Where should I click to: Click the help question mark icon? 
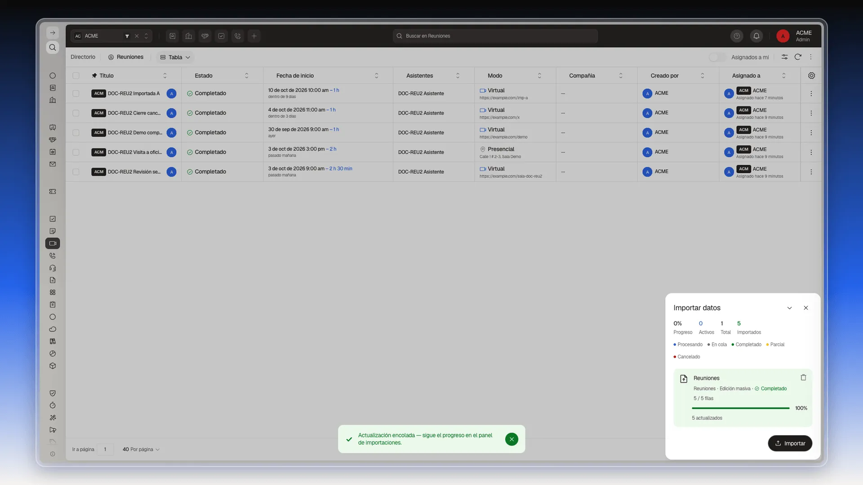[x=737, y=36]
